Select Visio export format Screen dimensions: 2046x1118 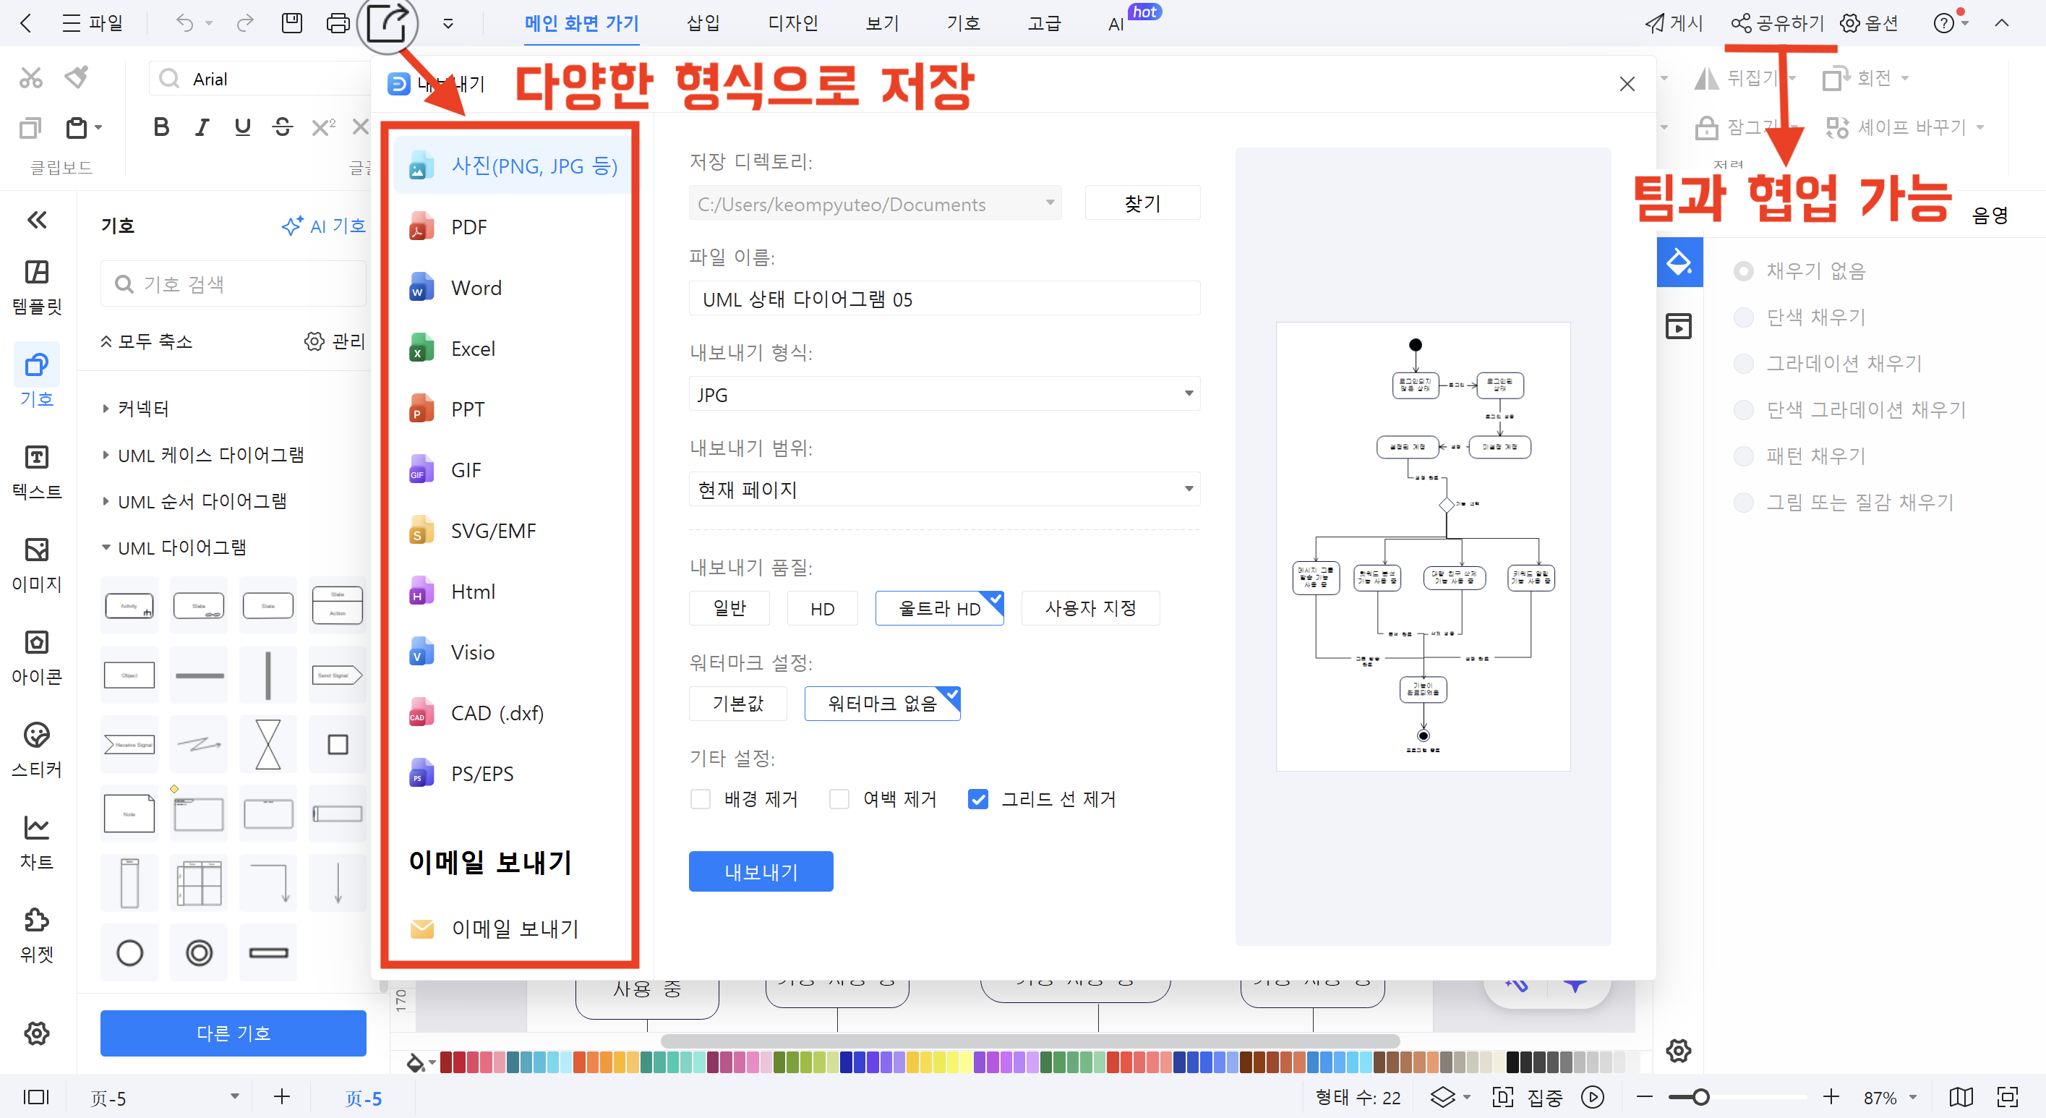pos(472,652)
